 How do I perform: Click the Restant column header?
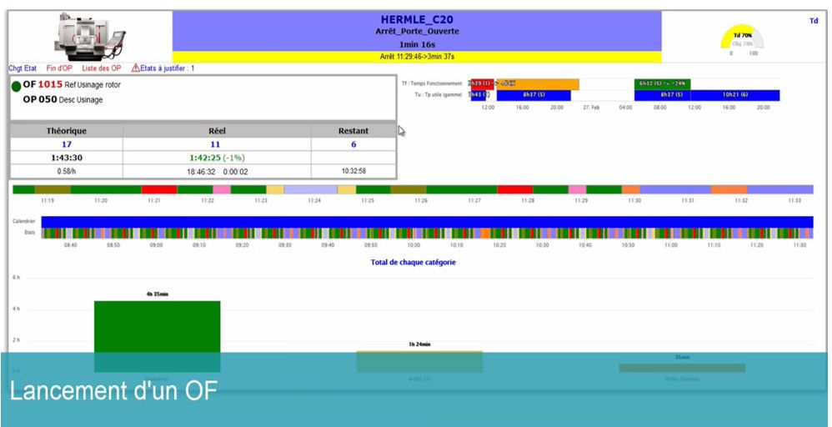(x=353, y=131)
